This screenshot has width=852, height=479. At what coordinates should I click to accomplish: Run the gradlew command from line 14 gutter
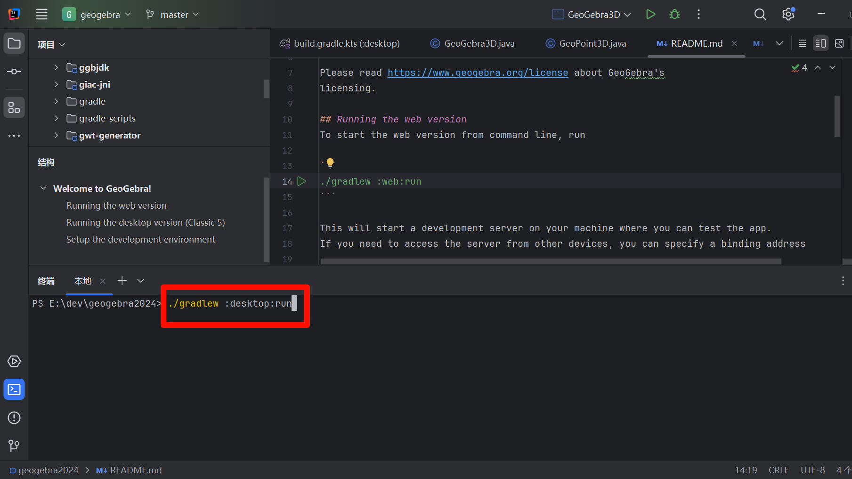[302, 181]
